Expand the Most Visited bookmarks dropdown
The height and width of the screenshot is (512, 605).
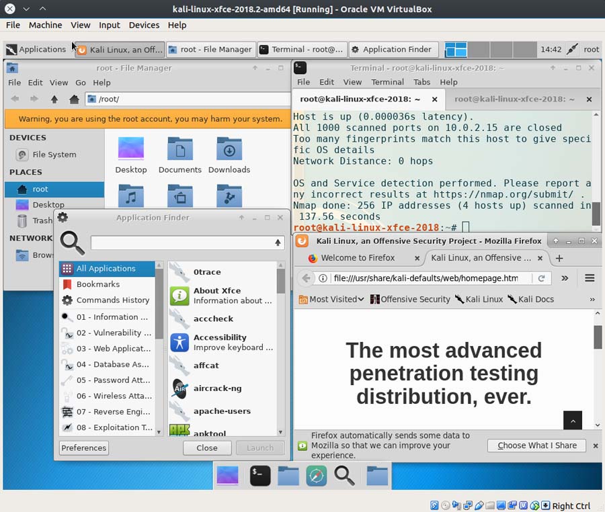(x=331, y=299)
